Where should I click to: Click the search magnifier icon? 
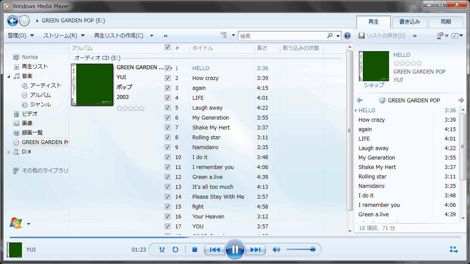[330, 36]
